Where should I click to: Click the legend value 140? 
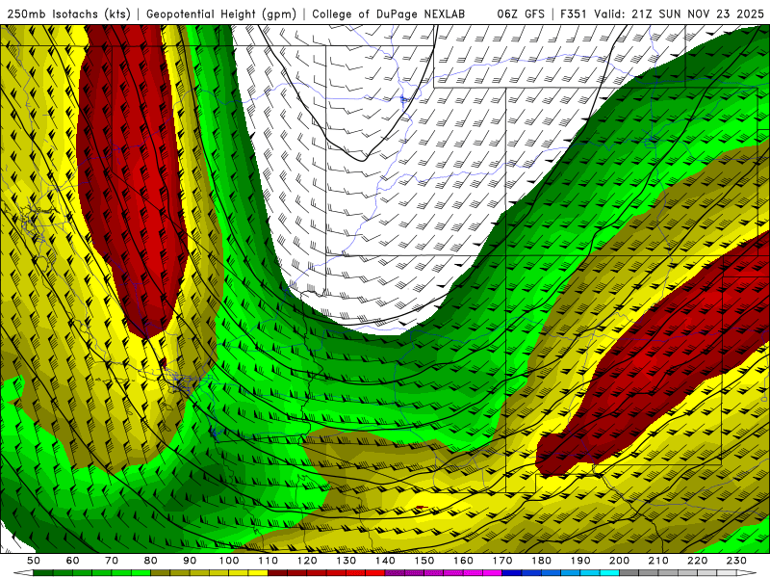[x=385, y=561]
